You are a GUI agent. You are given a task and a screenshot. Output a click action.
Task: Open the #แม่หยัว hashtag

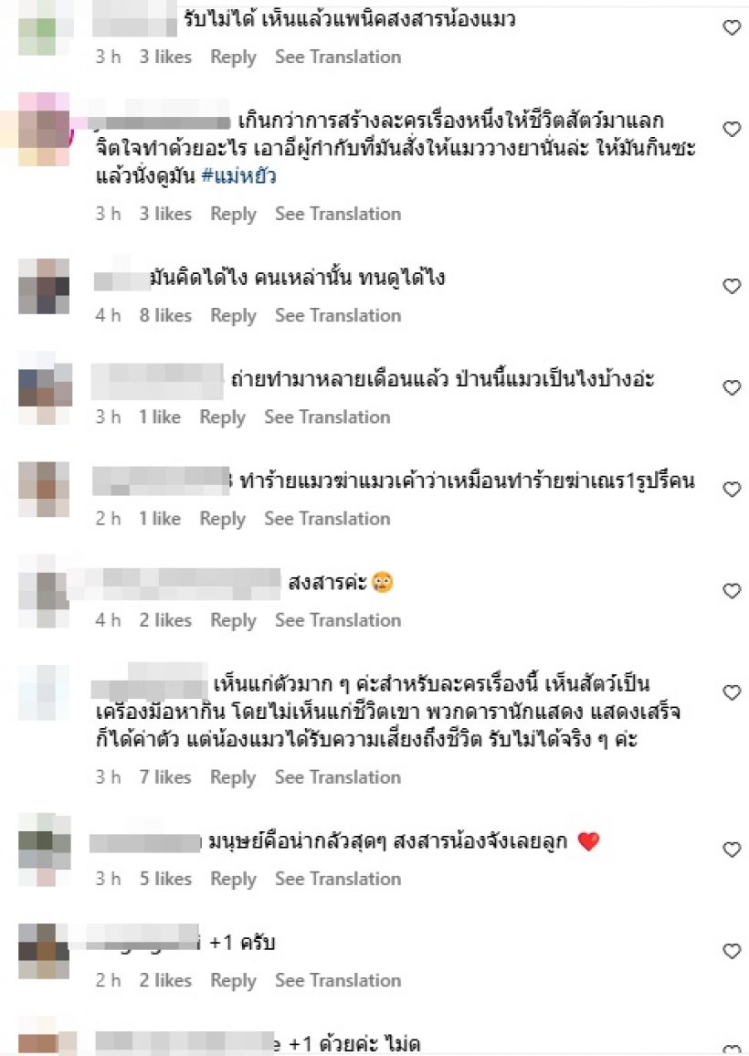238,176
